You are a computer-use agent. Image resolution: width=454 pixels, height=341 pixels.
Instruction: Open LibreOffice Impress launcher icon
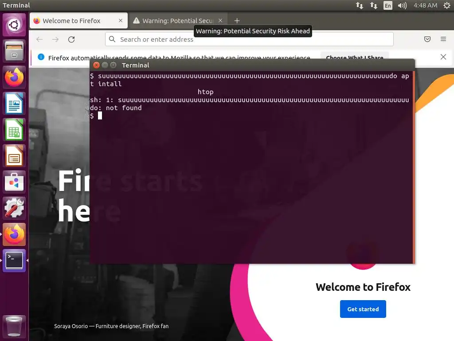click(14, 156)
